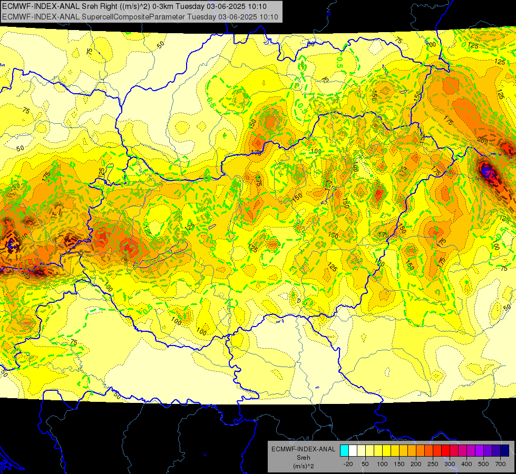Click the '400' tick label on legend scale

[466, 464]
